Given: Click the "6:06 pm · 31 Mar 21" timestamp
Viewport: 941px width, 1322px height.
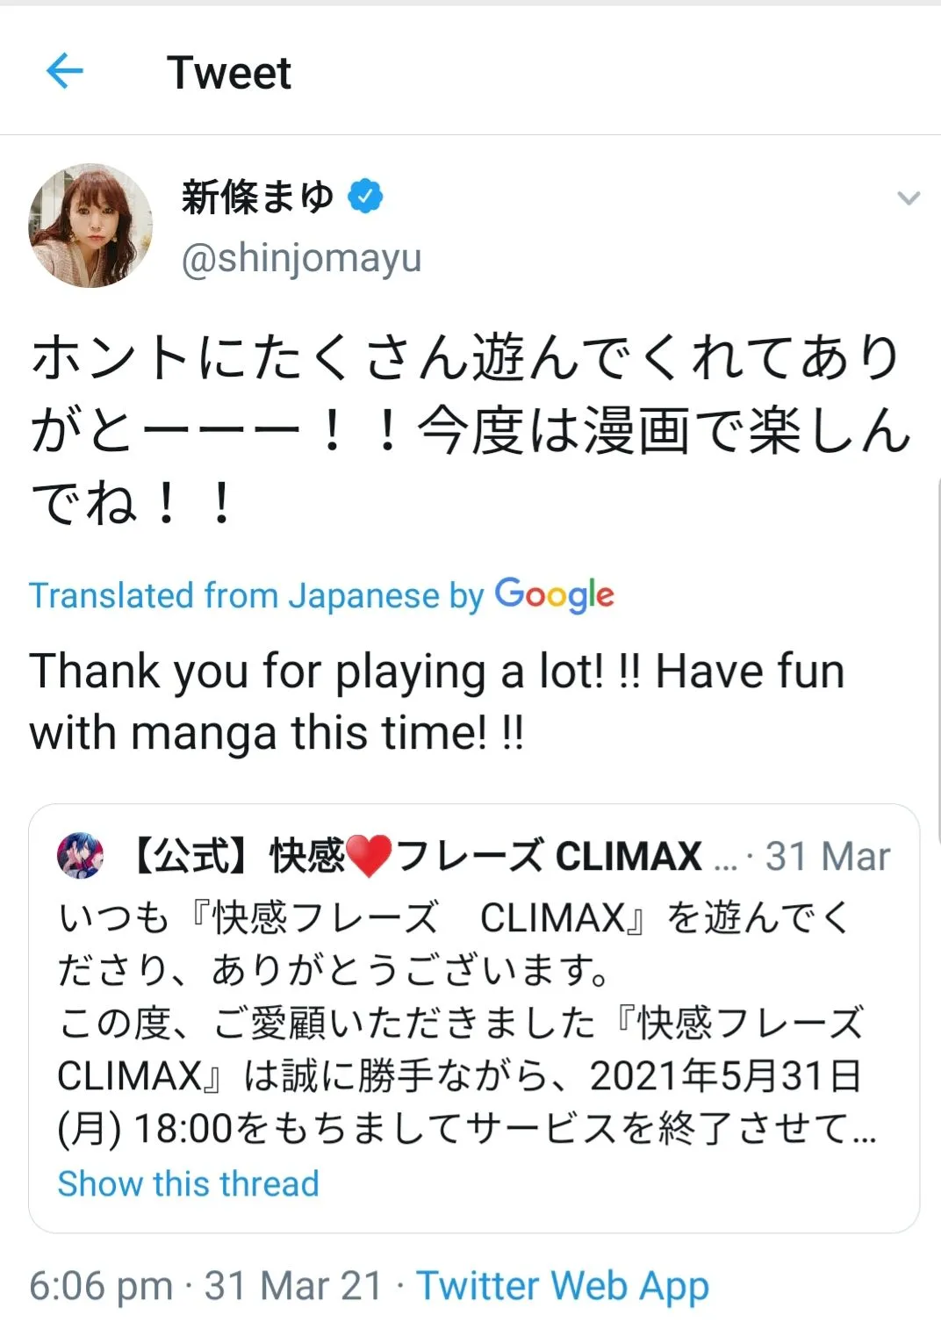Looking at the screenshot, I should [205, 1286].
